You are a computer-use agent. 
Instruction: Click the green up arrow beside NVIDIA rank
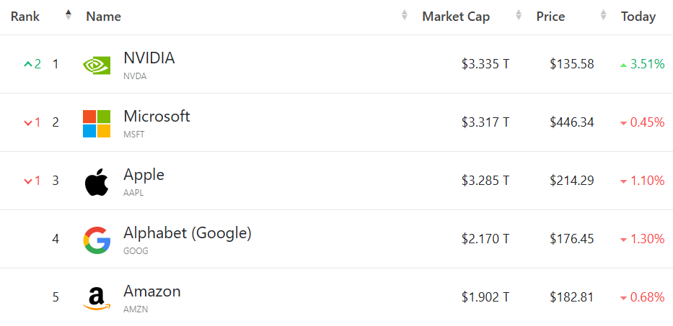click(27, 64)
